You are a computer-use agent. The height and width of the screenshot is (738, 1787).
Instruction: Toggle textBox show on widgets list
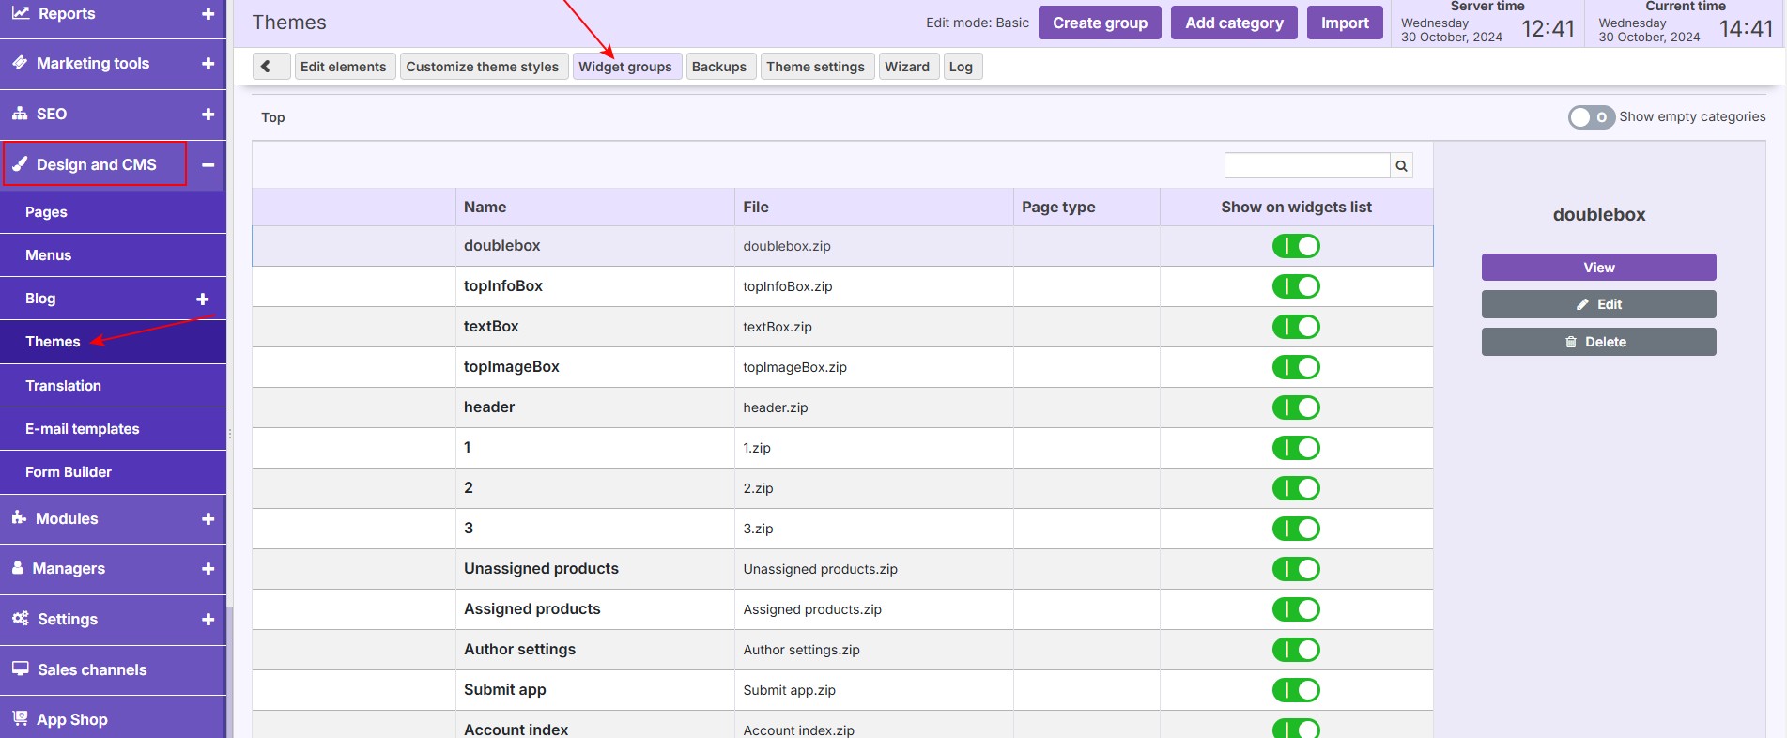pyautogui.click(x=1296, y=327)
